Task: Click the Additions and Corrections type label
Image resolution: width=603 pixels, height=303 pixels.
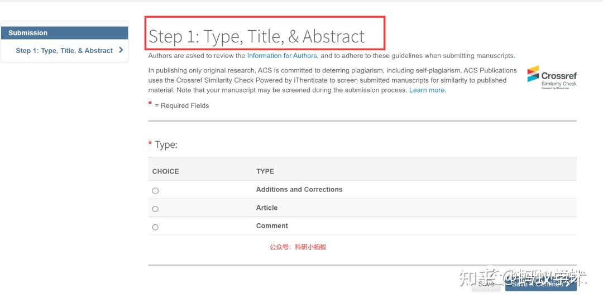Action: pyautogui.click(x=299, y=190)
